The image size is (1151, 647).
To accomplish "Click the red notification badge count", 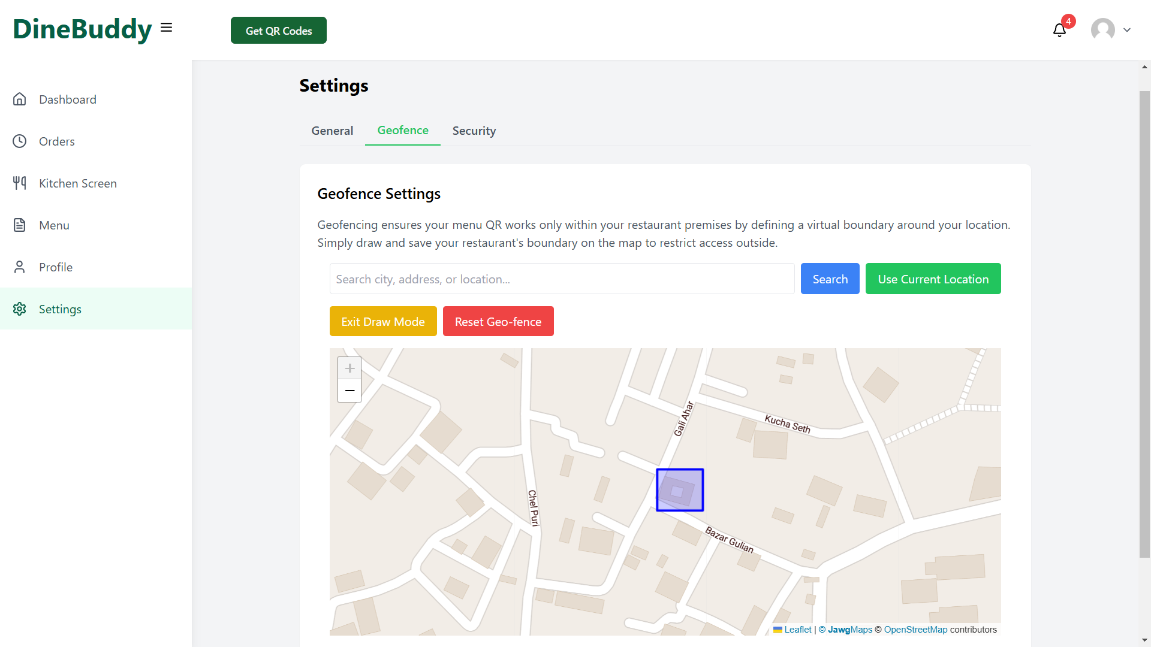I will click(1068, 22).
